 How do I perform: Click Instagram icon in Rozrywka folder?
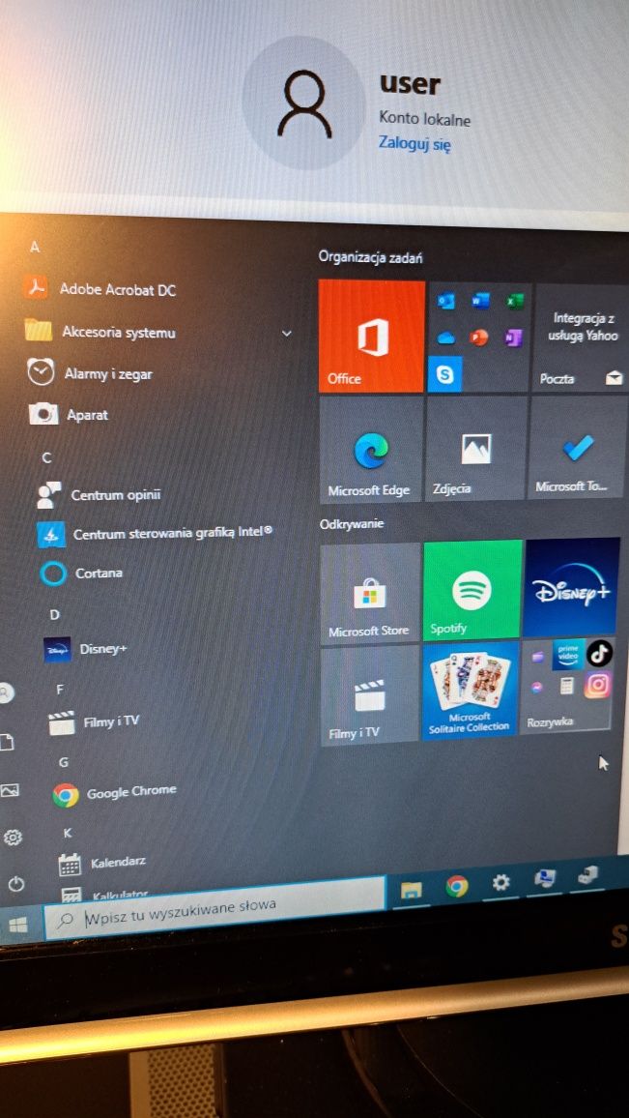coord(598,685)
